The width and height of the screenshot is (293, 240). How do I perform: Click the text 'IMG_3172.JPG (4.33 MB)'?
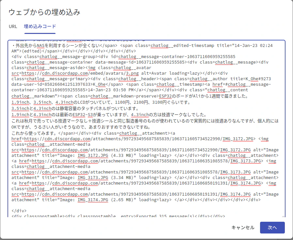[105, 156]
